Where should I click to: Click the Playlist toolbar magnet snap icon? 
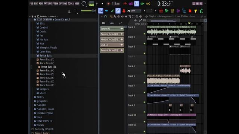[x=105, y=16]
